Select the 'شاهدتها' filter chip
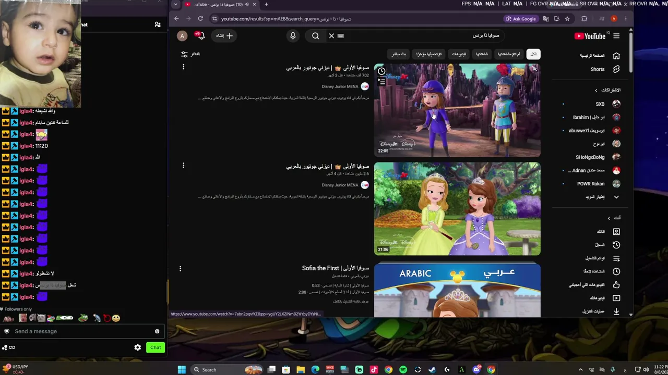Viewport: 668px width, 375px height. click(482, 54)
